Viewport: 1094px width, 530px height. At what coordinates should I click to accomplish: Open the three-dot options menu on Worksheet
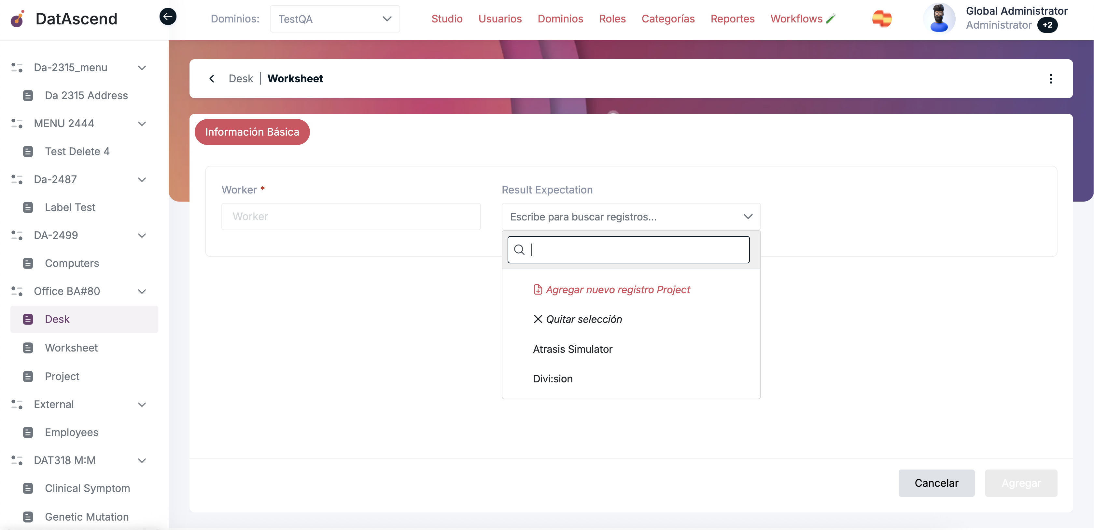(1051, 78)
